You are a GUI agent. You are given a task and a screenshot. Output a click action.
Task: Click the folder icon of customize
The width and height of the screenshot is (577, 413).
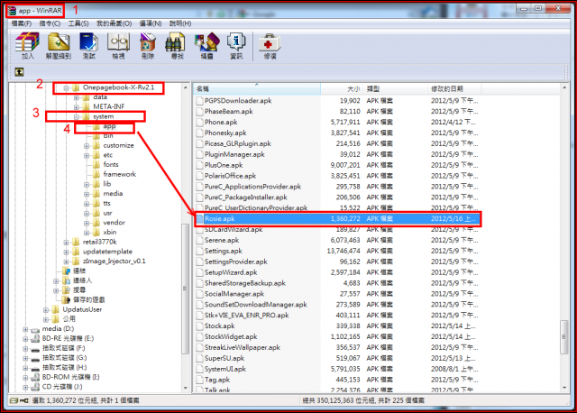pos(96,145)
